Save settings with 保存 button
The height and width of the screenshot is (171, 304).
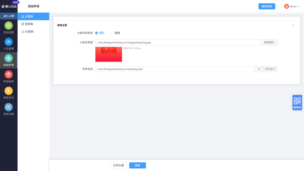(x=138, y=165)
